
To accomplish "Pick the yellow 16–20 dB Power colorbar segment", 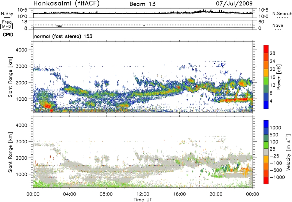I will coord(266,73).
